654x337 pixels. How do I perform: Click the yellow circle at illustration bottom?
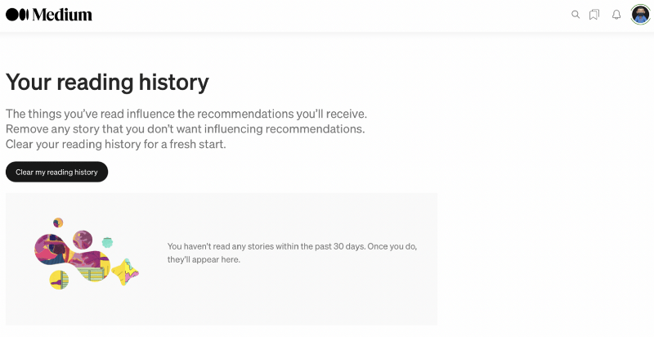pyautogui.click(x=59, y=281)
